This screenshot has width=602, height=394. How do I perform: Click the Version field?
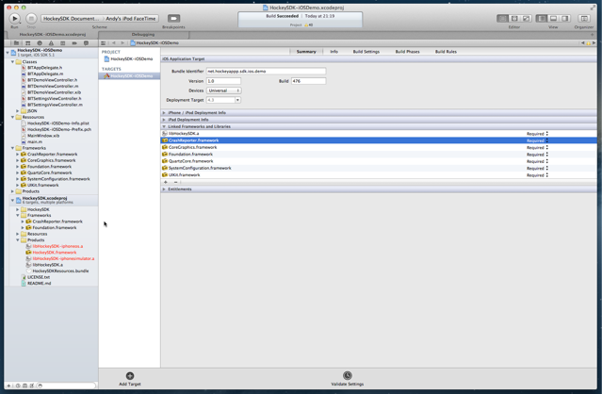point(223,81)
